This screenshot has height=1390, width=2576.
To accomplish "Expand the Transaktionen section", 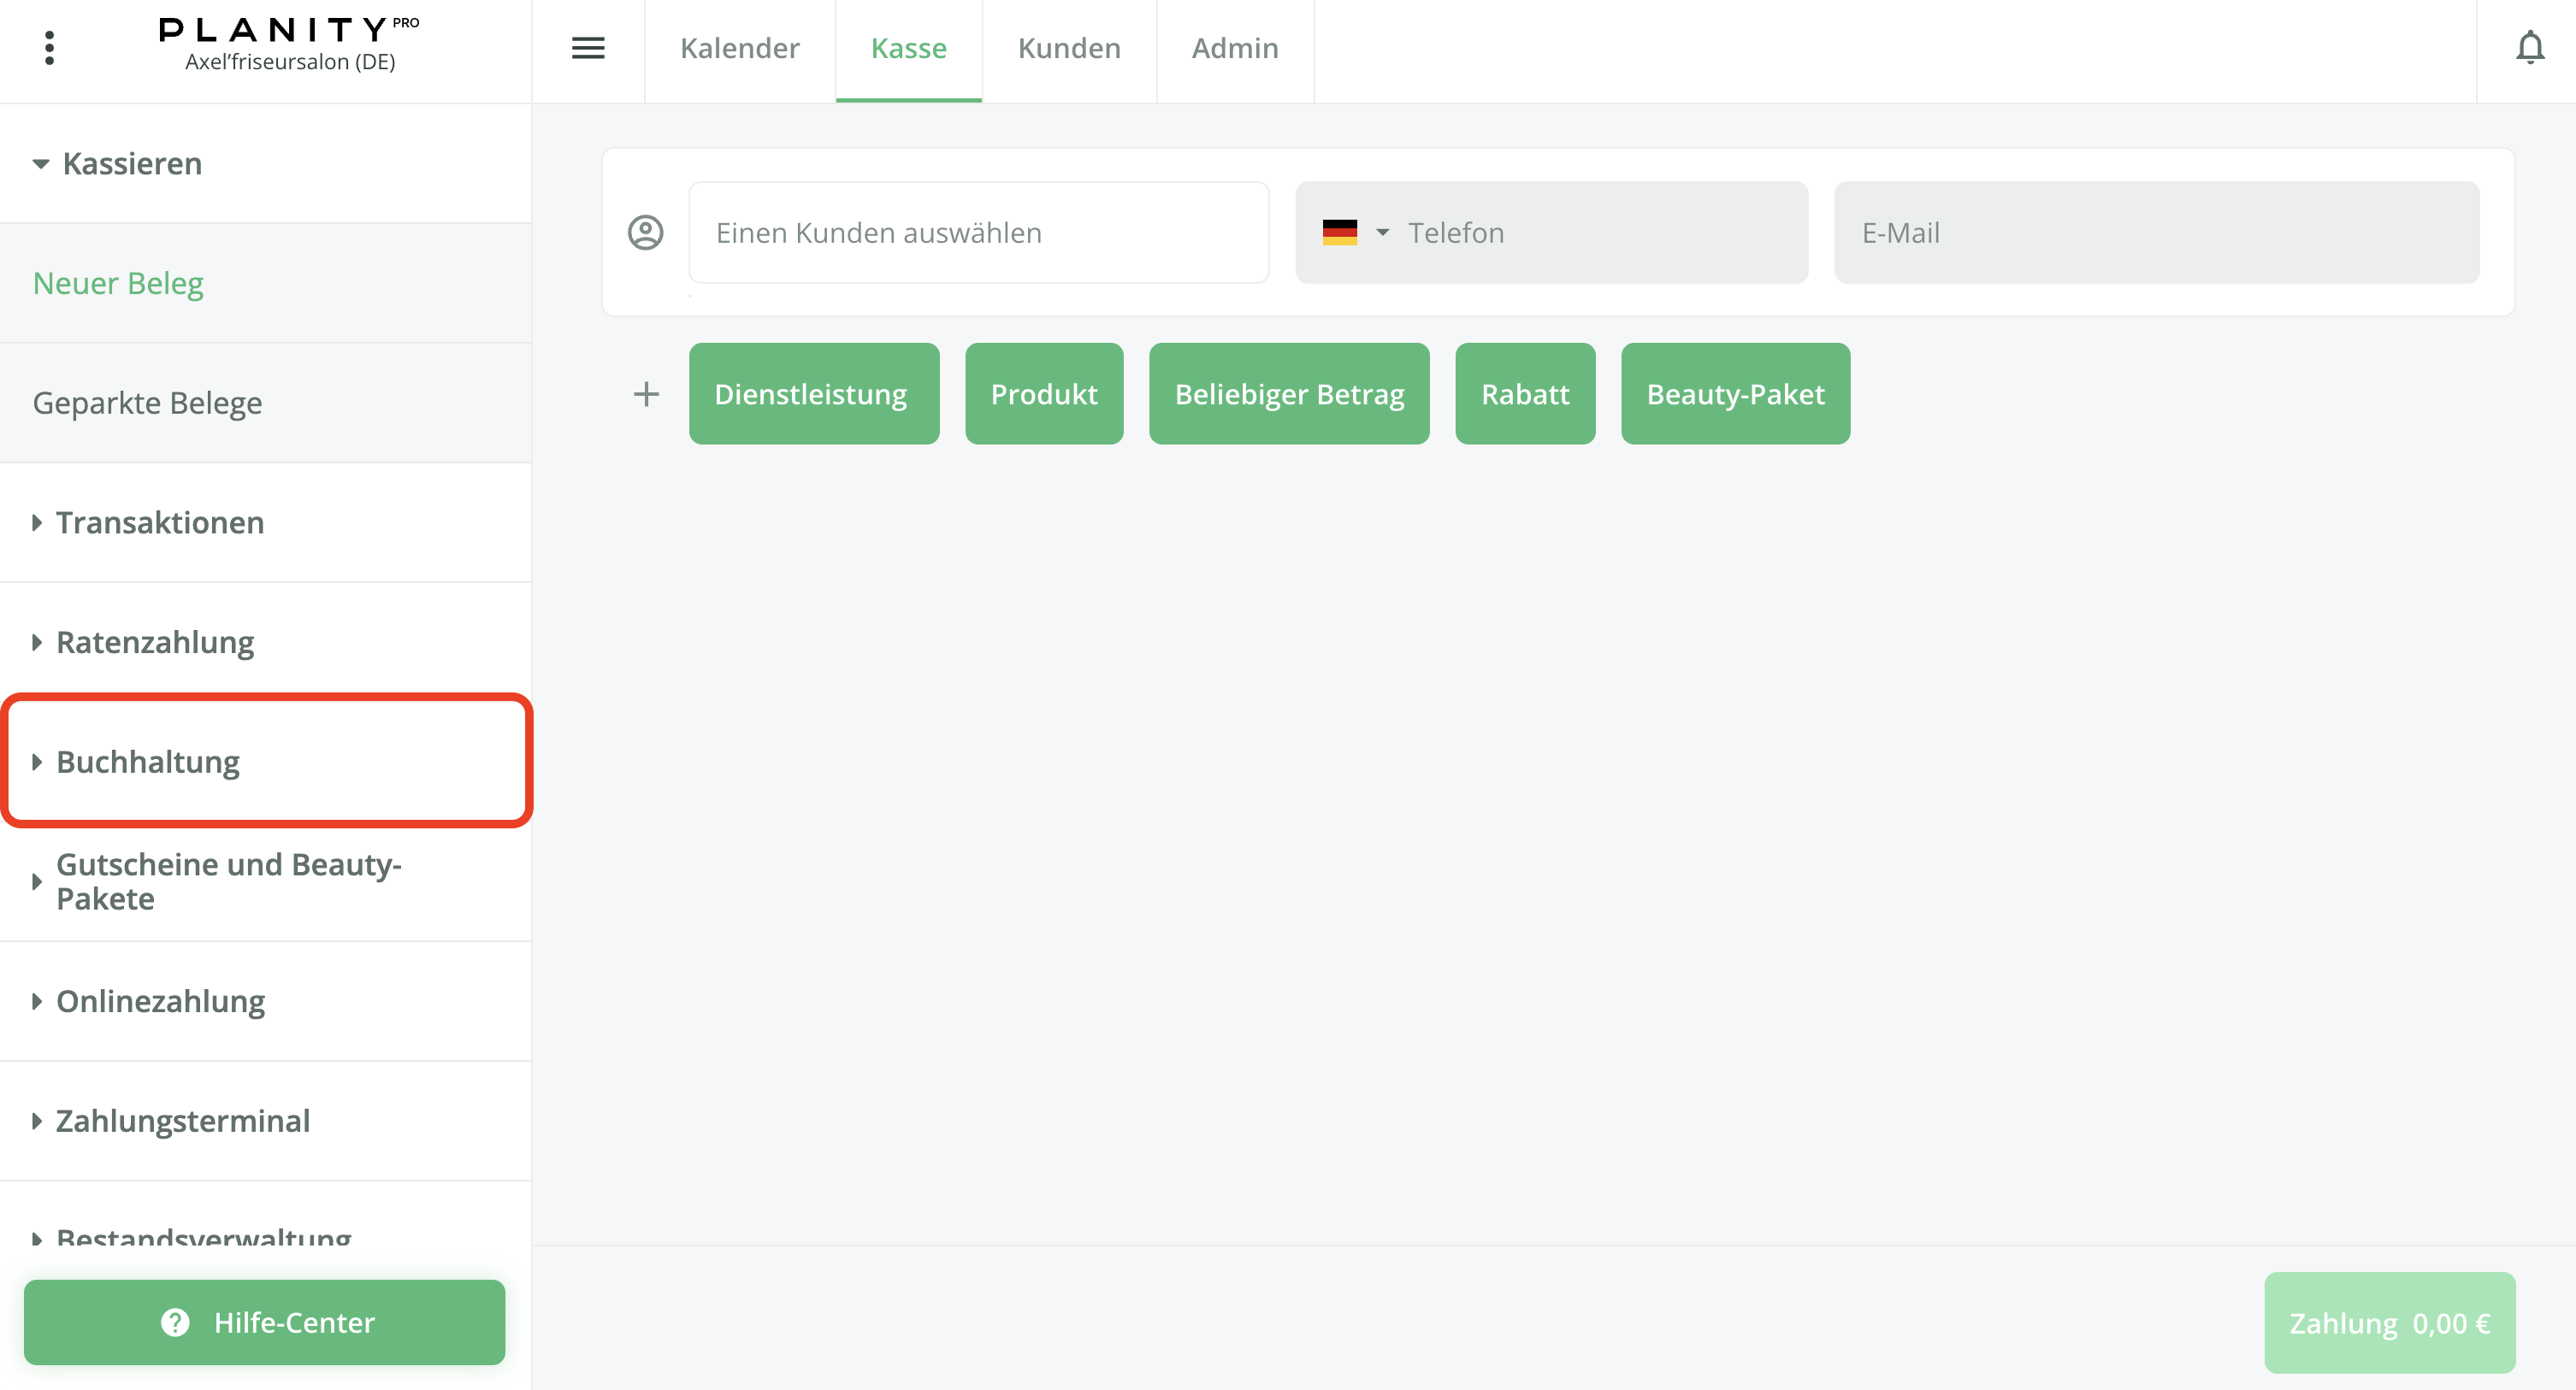I will point(160,522).
